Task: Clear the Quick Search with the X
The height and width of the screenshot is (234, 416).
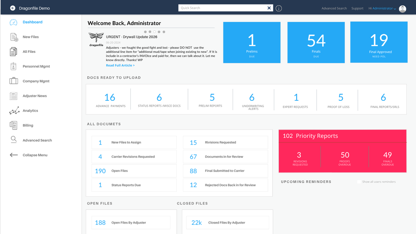Action: coord(269,8)
